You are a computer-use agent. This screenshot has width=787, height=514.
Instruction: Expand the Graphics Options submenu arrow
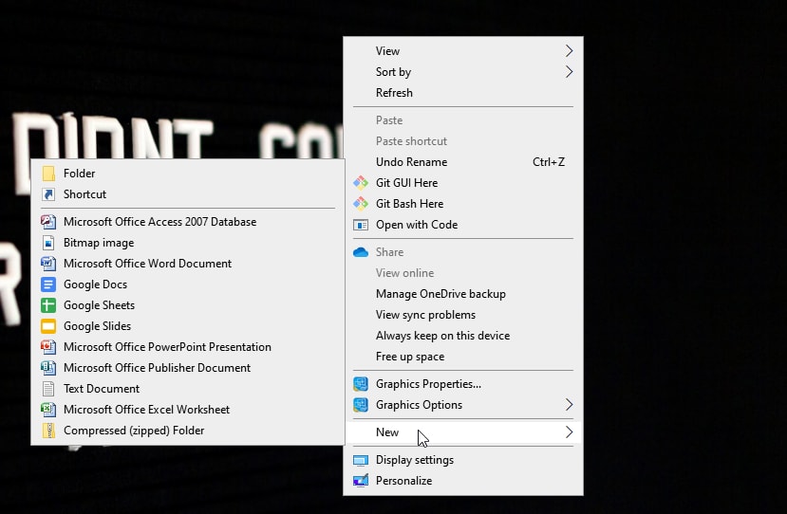(x=569, y=405)
